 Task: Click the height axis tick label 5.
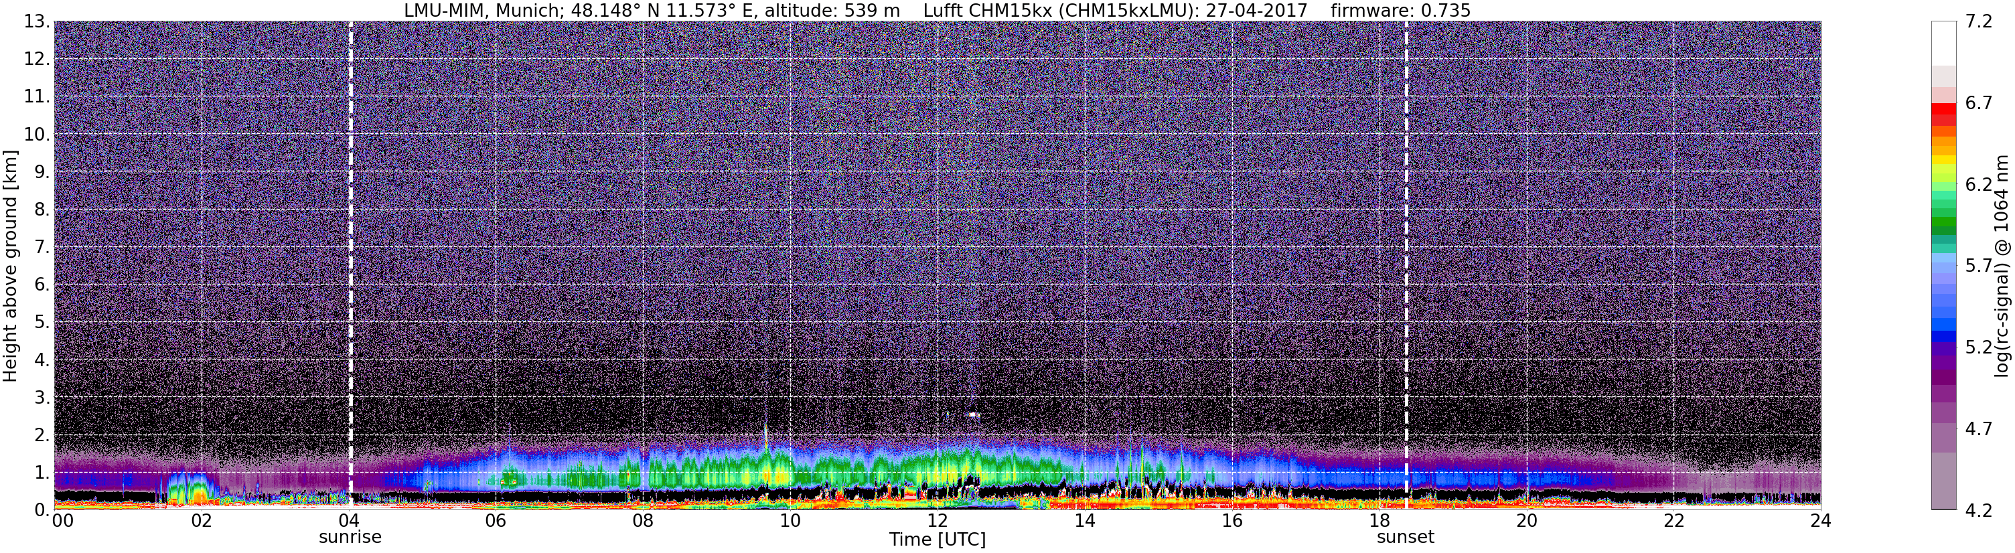coord(43,322)
